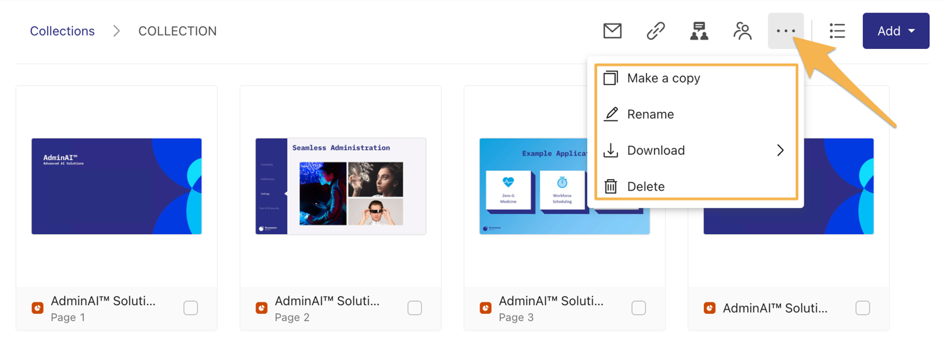Open the three-dot more options menu
This screenshot has height=344, width=946.
[x=786, y=31]
